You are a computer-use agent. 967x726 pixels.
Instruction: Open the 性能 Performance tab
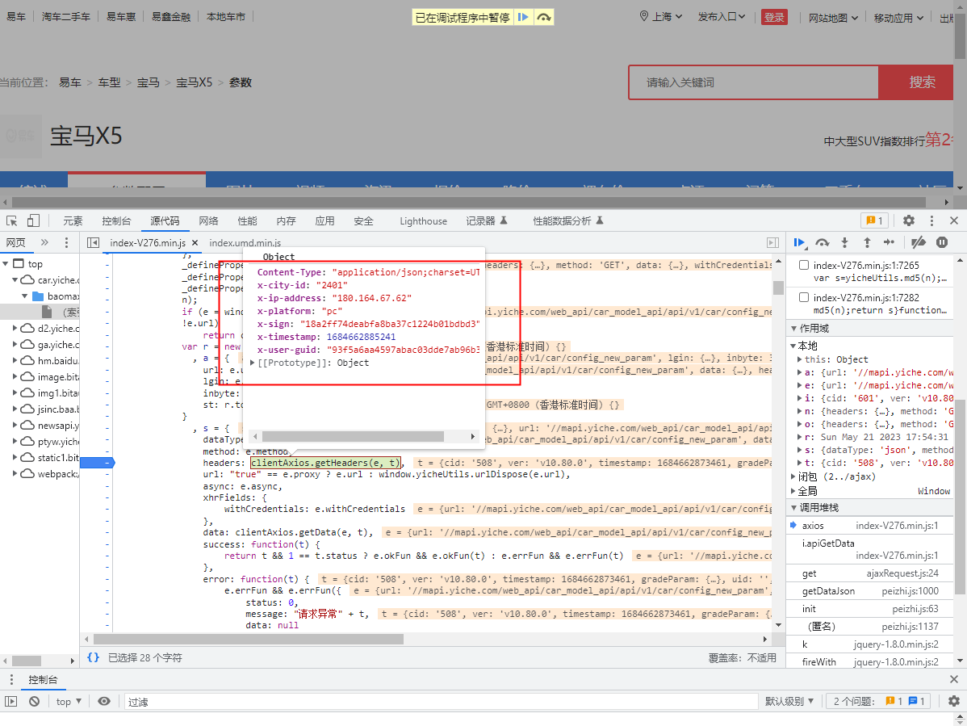[247, 220]
